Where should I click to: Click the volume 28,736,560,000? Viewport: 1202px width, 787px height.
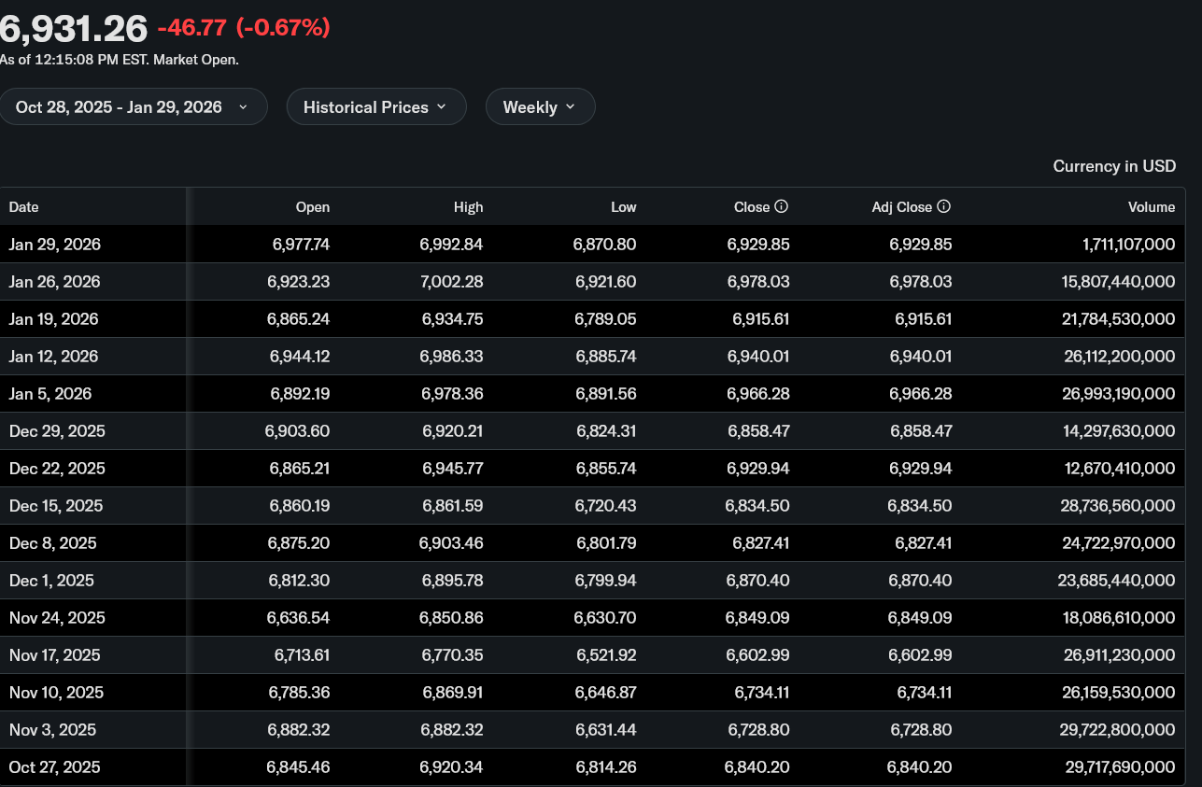tap(1119, 506)
